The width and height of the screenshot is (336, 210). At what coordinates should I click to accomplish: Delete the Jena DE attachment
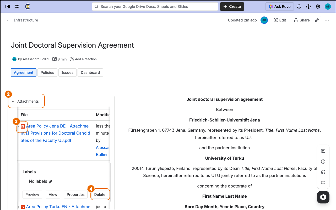coord(100,195)
